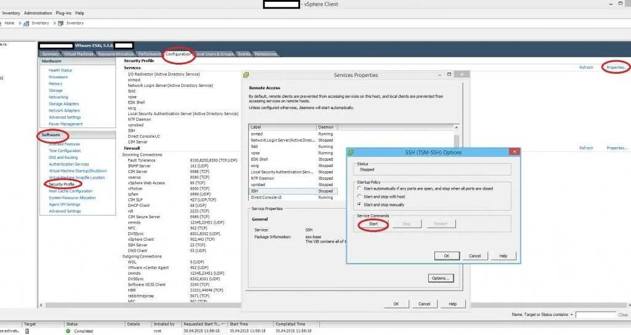Click the Stop service command button
The width and height of the screenshot is (631, 335).
tap(407, 224)
